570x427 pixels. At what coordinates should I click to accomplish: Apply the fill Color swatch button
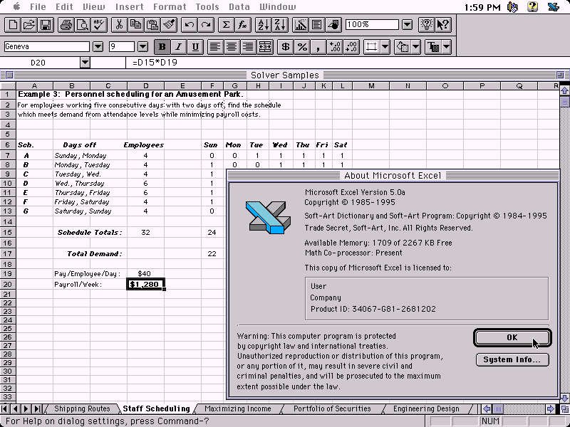(x=403, y=47)
